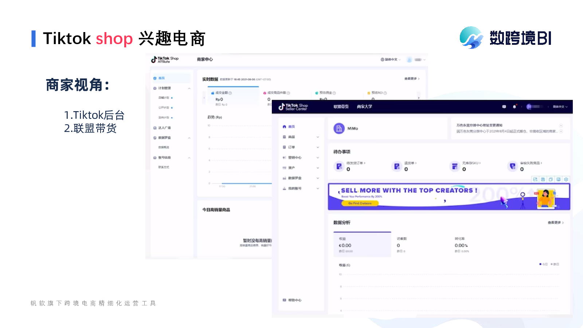Open 商家中心 in Affiliate header
The height and width of the screenshot is (328, 583).
pyautogui.click(x=205, y=59)
